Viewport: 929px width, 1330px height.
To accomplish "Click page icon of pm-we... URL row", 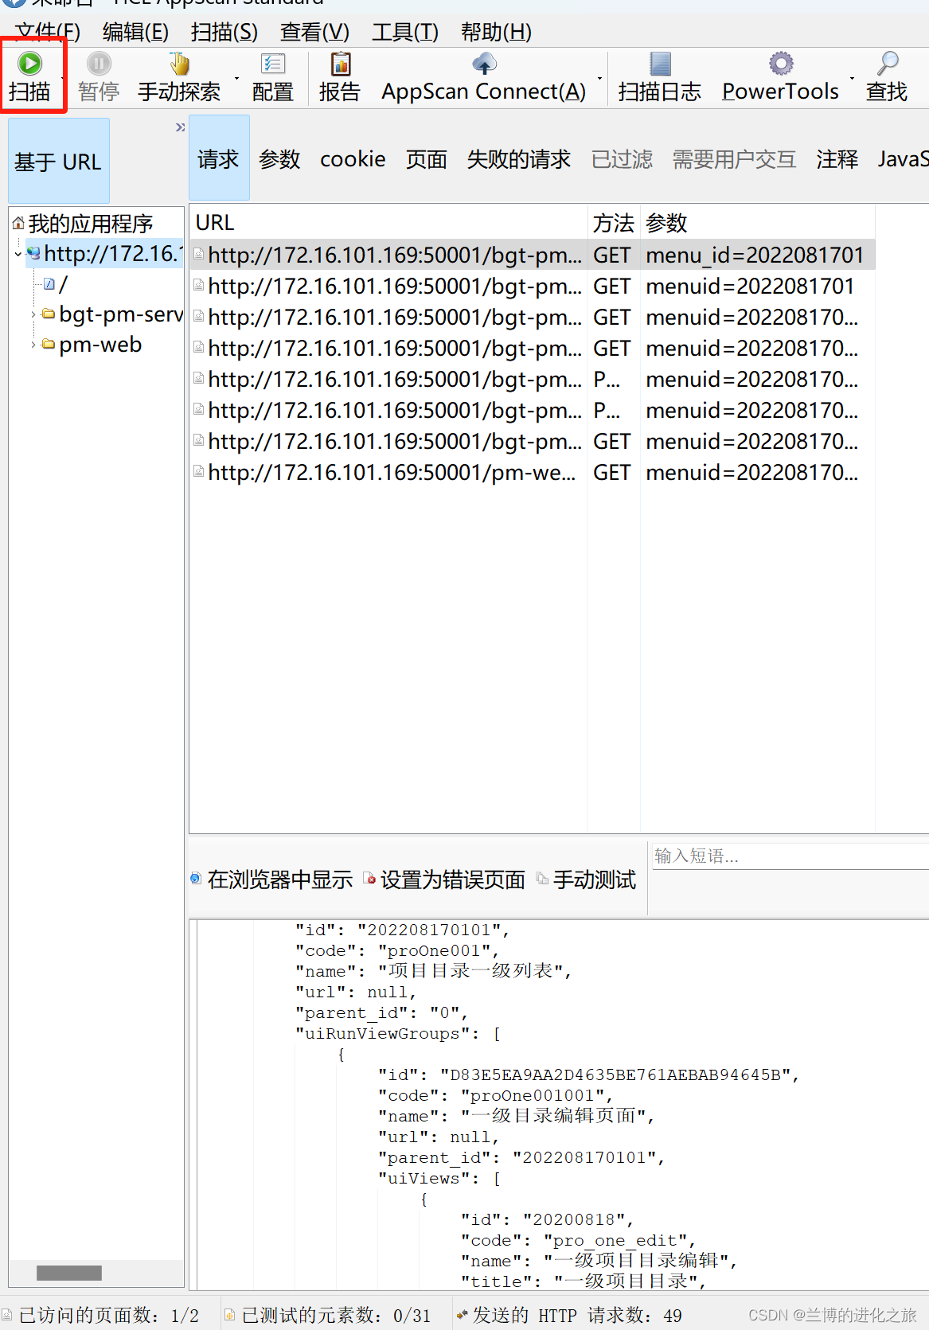I will click(x=199, y=472).
